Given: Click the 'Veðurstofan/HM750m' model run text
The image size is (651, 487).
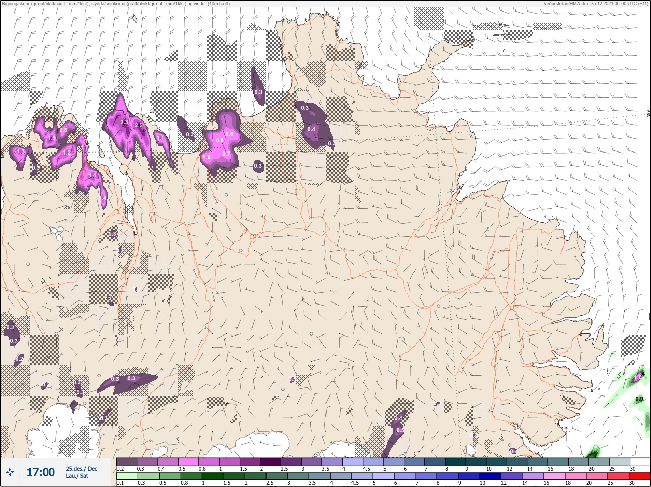Looking at the screenshot, I should 596,3.
